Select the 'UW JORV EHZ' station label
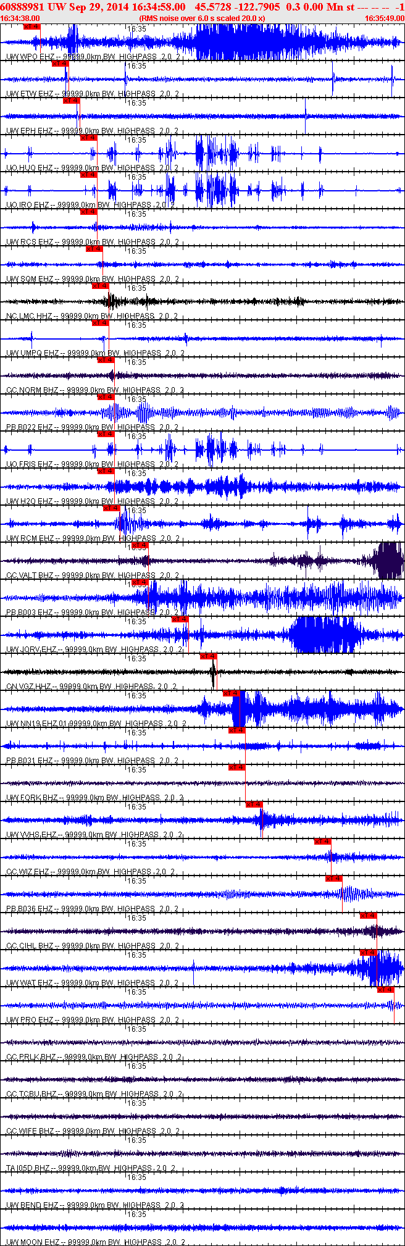 pos(31,650)
